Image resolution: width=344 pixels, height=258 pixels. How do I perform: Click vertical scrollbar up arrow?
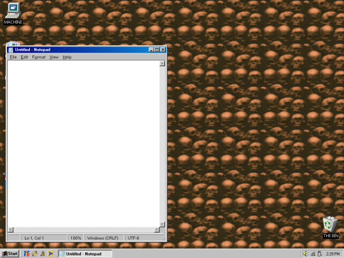162,64
